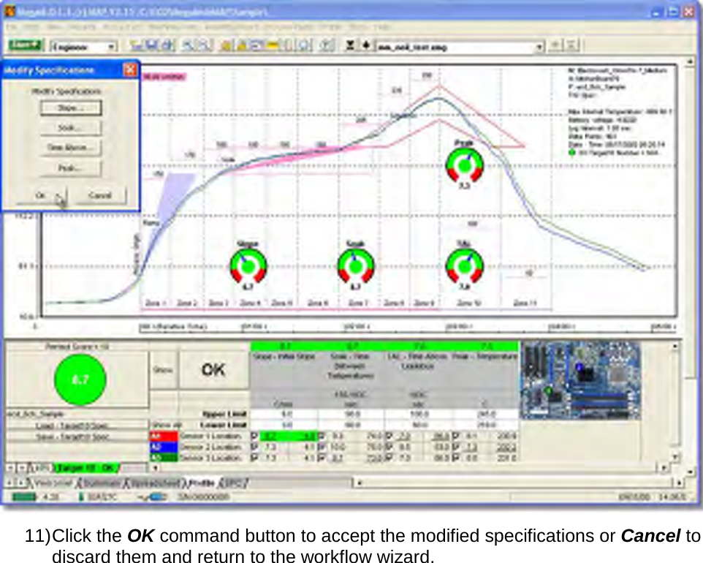Click the green Start button in toolbar
Image resolution: width=703 pixels, height=563 pixels.
coord(25,45)
